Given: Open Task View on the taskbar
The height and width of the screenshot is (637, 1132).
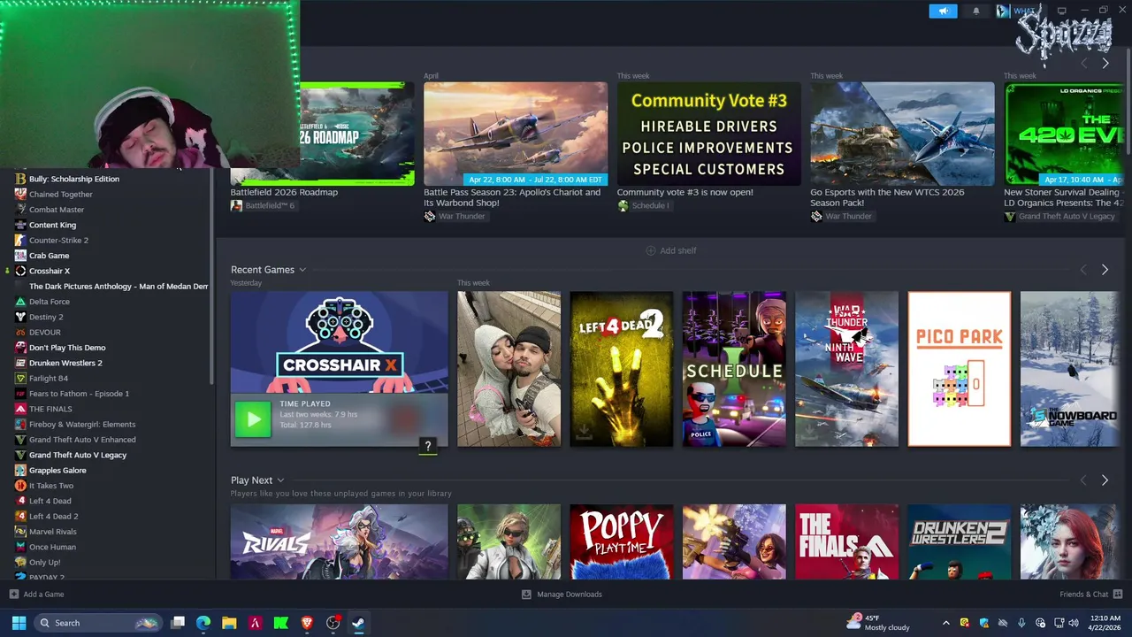Looking at the screenshot, I should 178,623.
